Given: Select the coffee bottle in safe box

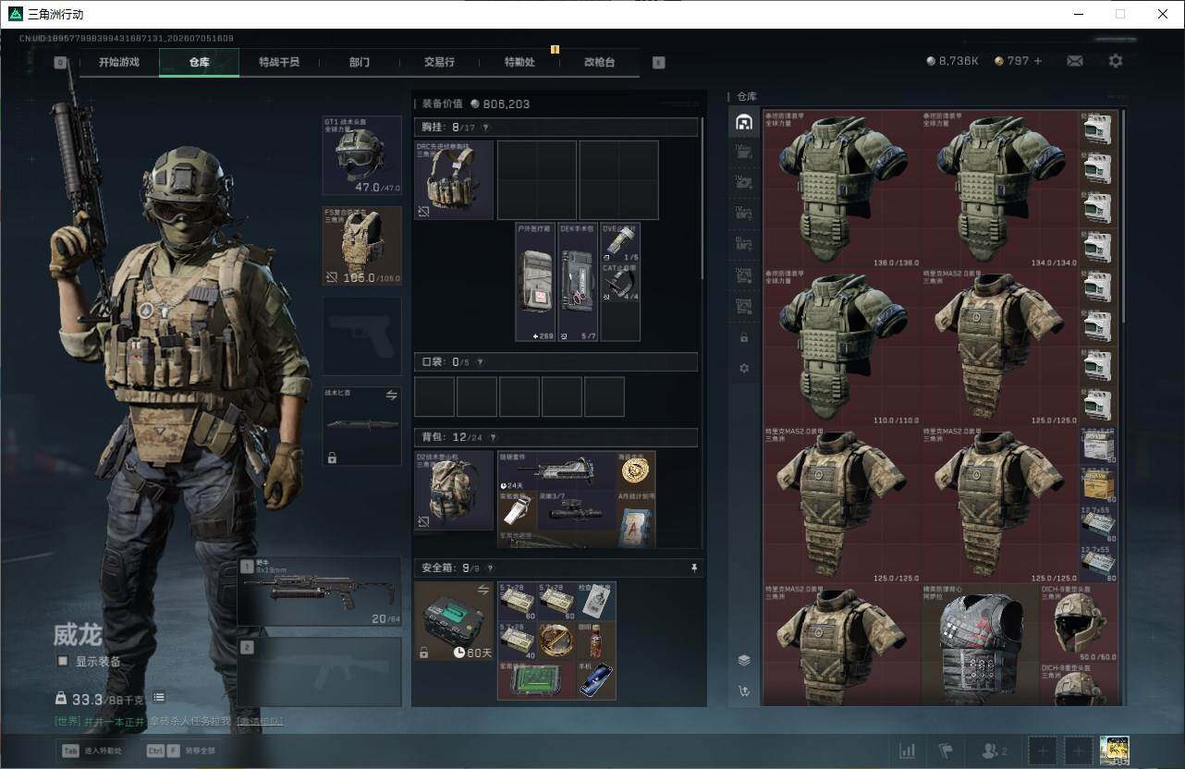Looking at the screenshot, I should coord(596,641).
